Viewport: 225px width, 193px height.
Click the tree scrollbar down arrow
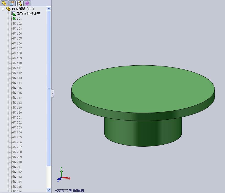(49, 190)
